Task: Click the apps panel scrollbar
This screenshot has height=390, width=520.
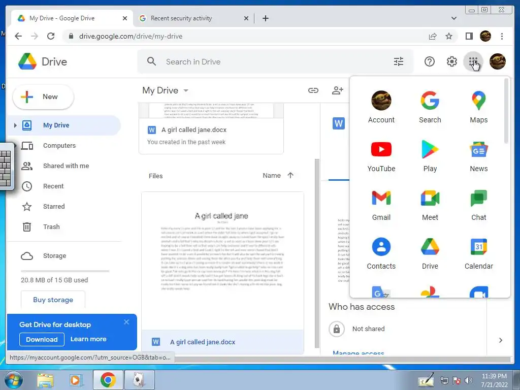Action: (x=506, y=111)
